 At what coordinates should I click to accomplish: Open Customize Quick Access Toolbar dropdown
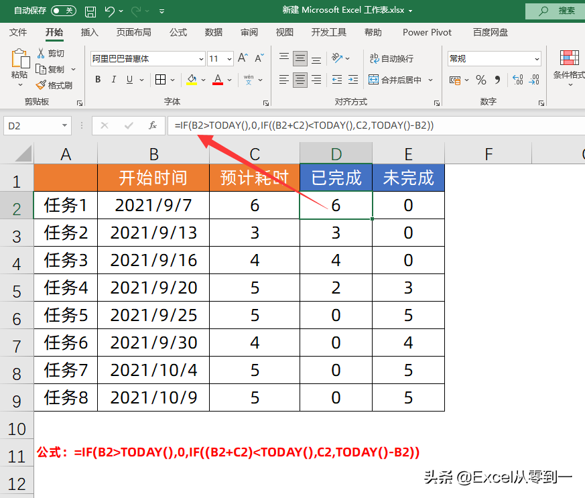click(162, 11)
